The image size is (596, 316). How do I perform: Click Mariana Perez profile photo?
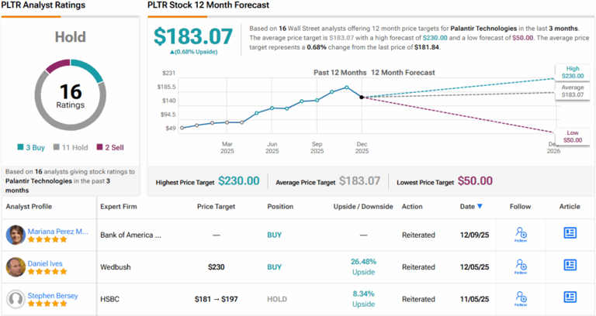15,235
